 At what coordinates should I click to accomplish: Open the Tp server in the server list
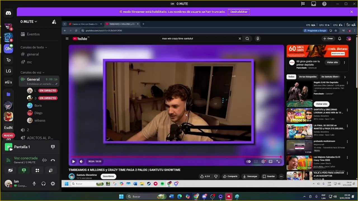click(8, 60)
